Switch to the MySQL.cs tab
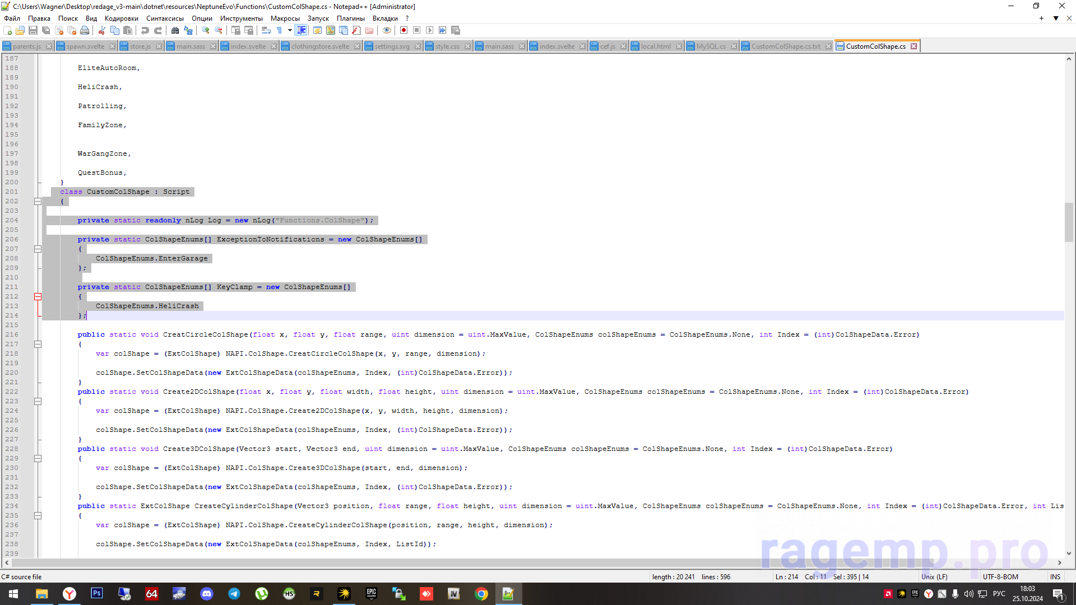 (711, 46)
